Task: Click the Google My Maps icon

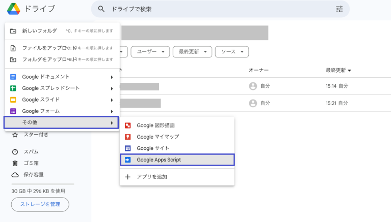Action: 127,137
